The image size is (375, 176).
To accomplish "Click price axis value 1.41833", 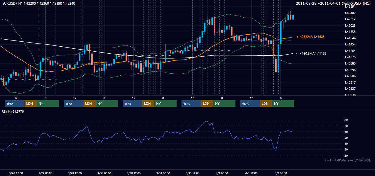I will tap(350, 32).
